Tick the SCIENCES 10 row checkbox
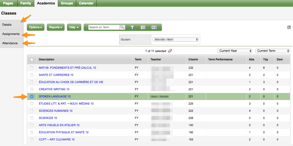This screenshot has width=293, height=146. (x=32, y=118)
